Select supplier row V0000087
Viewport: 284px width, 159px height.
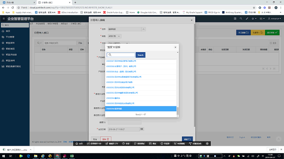click(141, 61)
